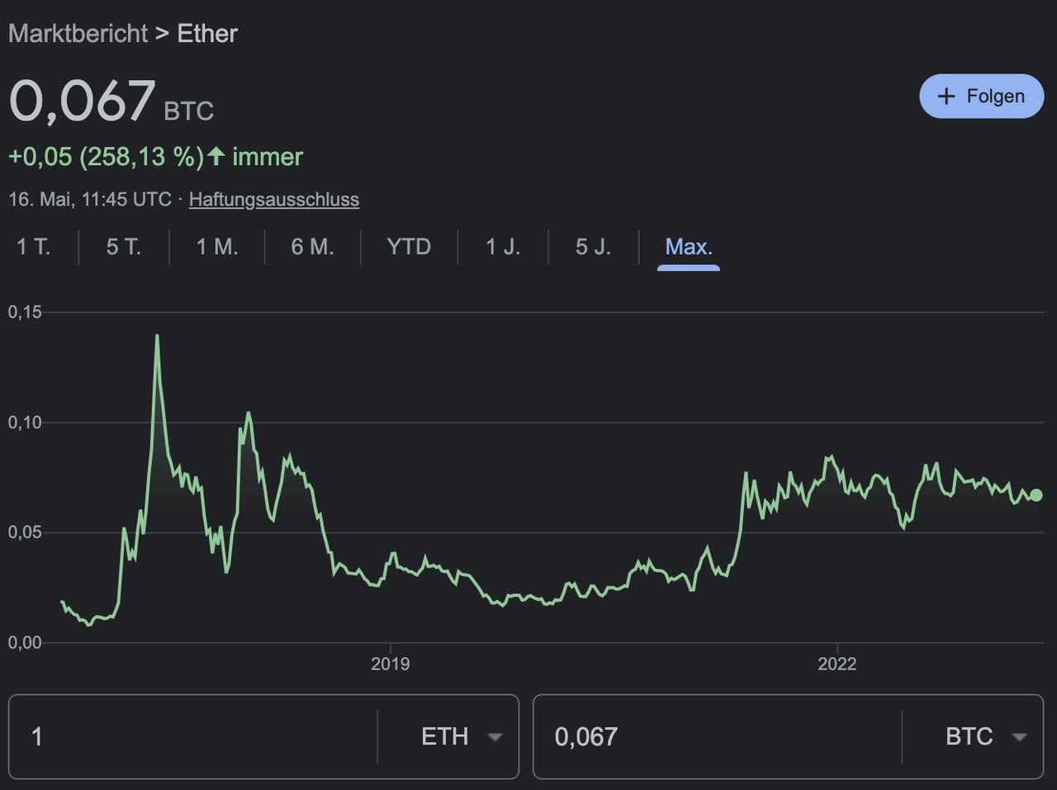Click the ETH dropdown arrow icon
The height and width of the screenshot is (790, 1057).
pyautogui.click(x=495, y=737)
